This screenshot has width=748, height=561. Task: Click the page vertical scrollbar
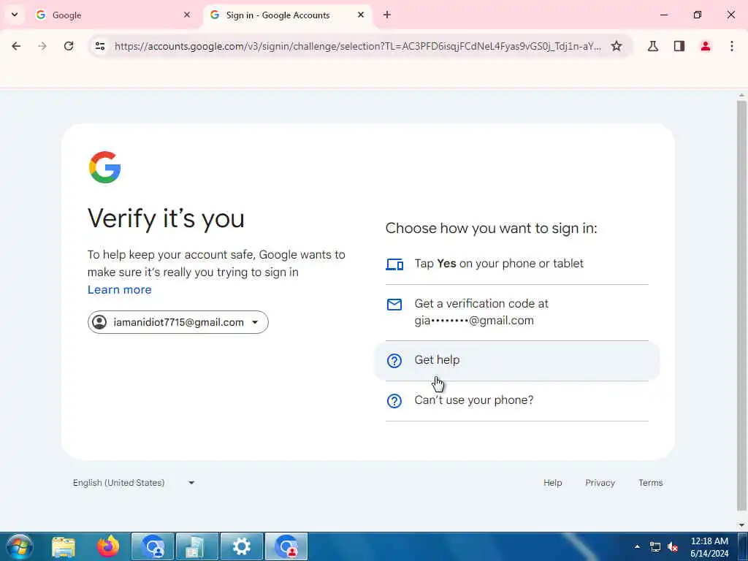741,305
